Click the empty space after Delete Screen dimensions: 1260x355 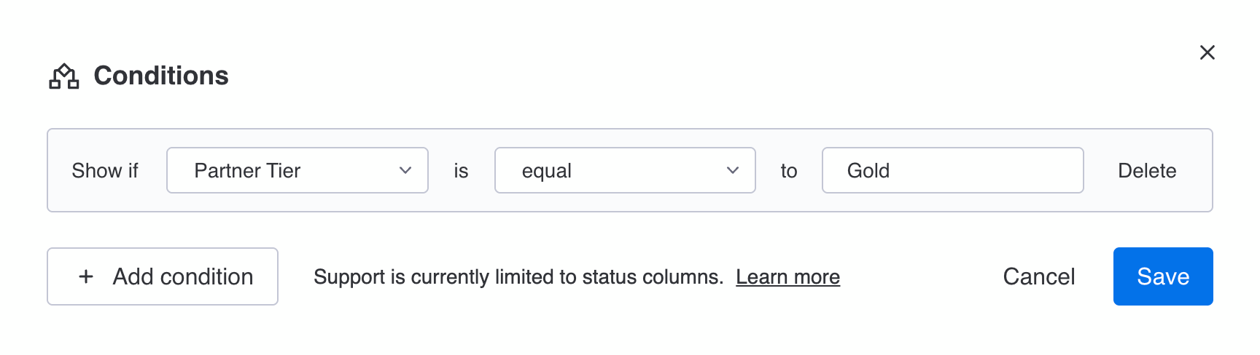click(x=1196, y=170)
